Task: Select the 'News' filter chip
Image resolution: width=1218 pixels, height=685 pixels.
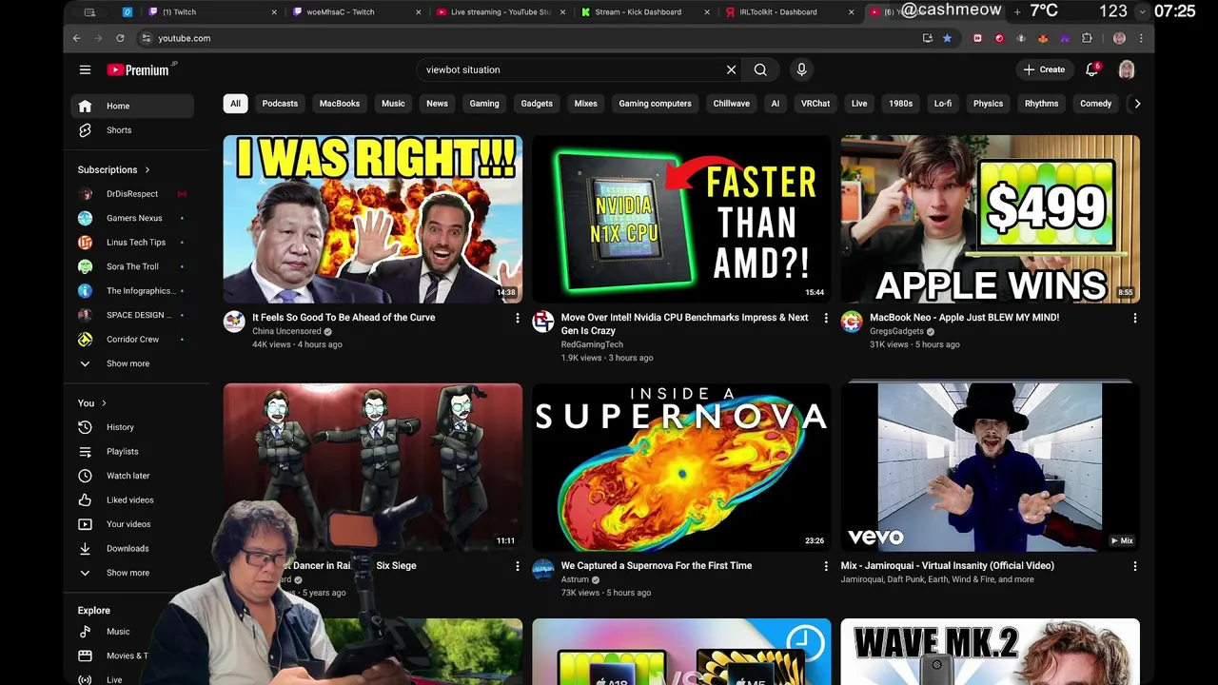Action: [x=437, y=104]
